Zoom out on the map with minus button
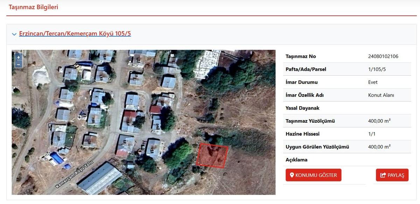 [19, 64]
